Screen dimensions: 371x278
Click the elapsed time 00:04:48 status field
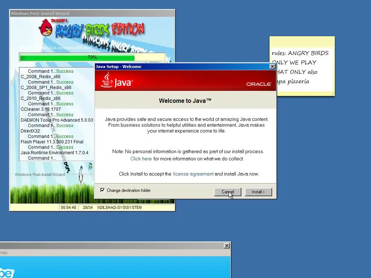pos(68,207)
